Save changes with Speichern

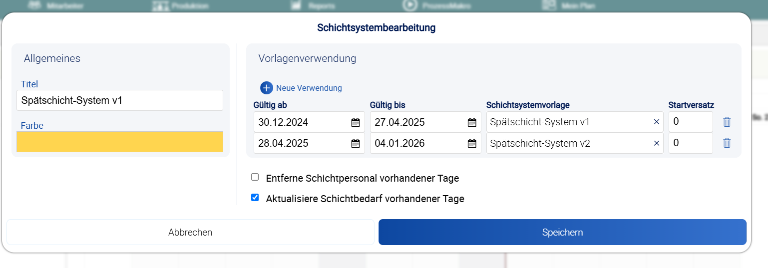pos(562,232)
